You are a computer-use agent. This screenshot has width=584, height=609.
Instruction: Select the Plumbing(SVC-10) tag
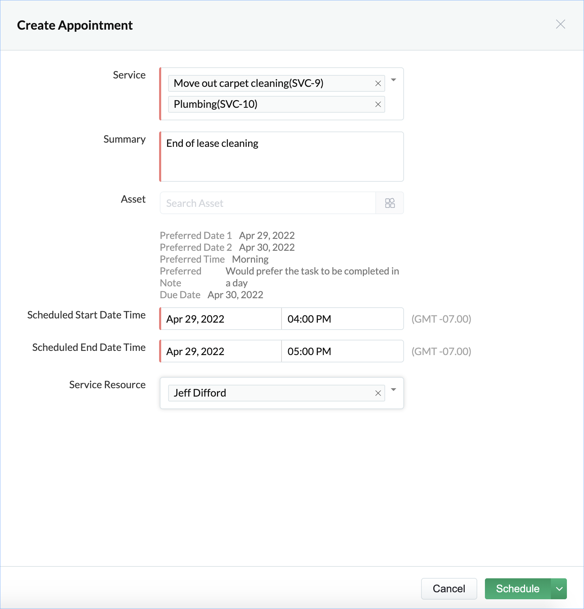(216, 104)
